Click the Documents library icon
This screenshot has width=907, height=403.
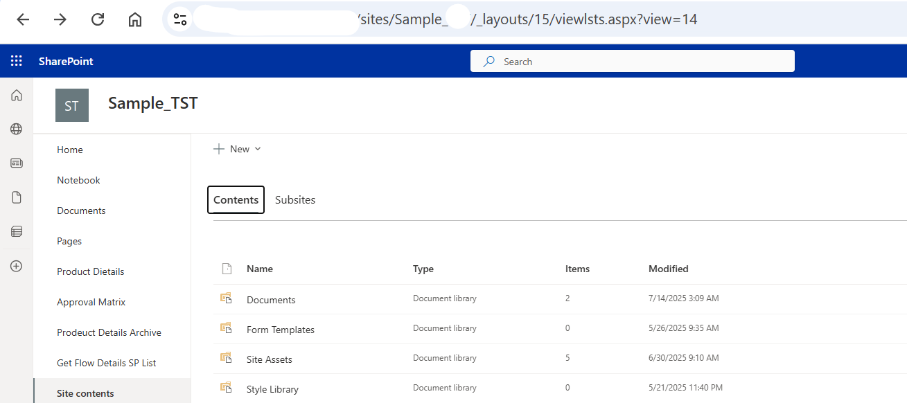click(225, 298)
